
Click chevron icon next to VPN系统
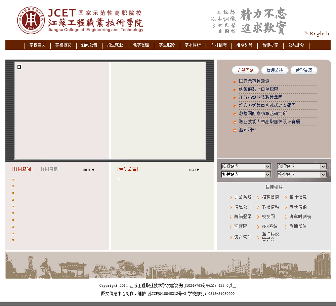point(258,227)
